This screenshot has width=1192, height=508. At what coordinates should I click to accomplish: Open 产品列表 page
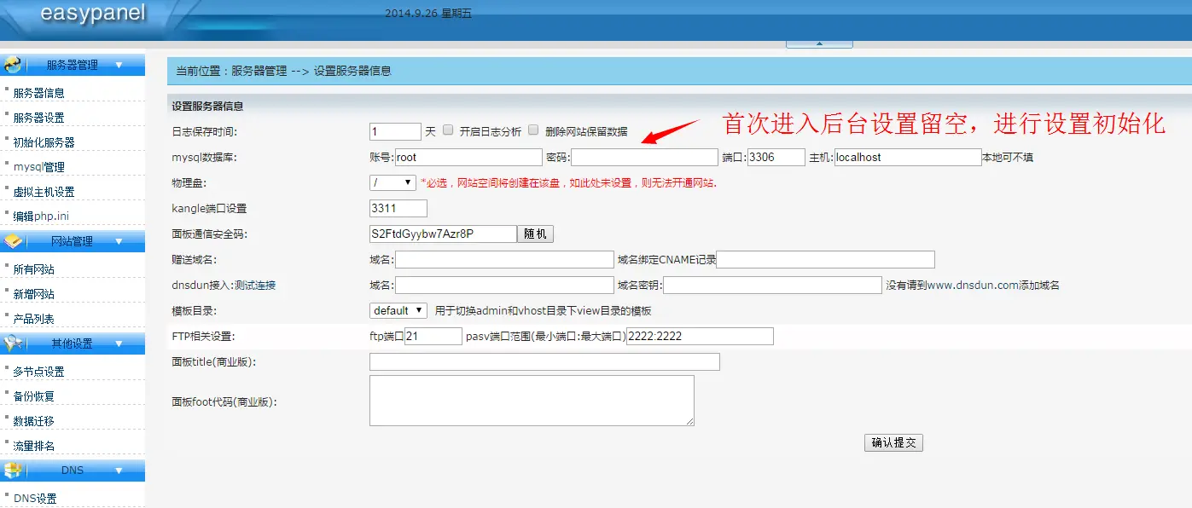34,319
